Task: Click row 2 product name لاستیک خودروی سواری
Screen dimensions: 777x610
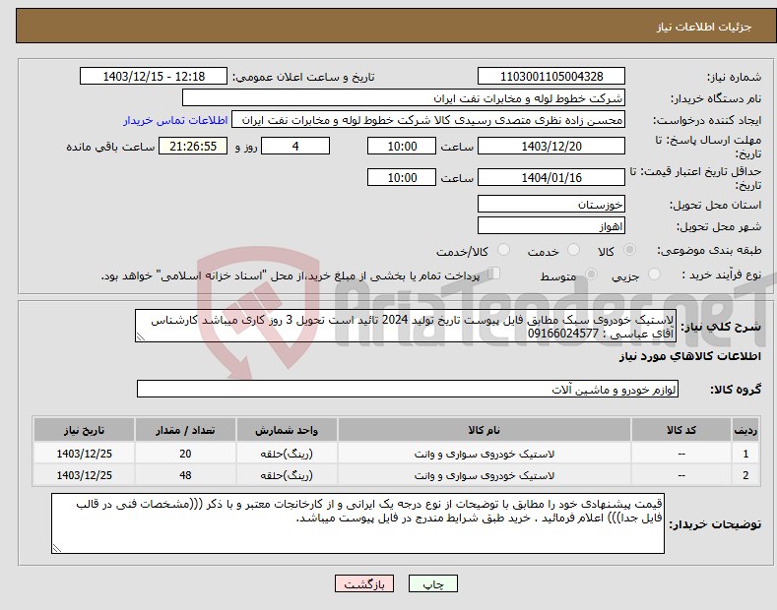Action: click(485, 475)
